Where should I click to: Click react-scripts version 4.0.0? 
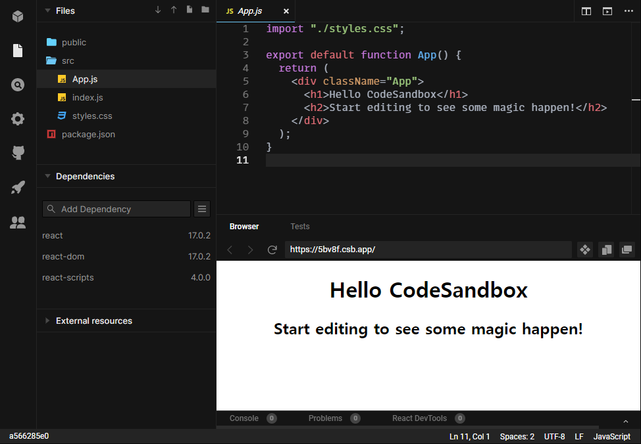point(200,277)
